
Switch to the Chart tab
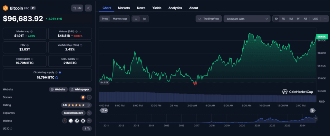tap(106, 8)
